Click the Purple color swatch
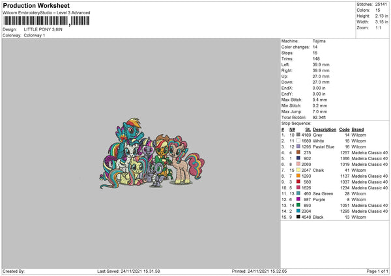Viewport: 391px width, 276px height. [x=298, y=199]
